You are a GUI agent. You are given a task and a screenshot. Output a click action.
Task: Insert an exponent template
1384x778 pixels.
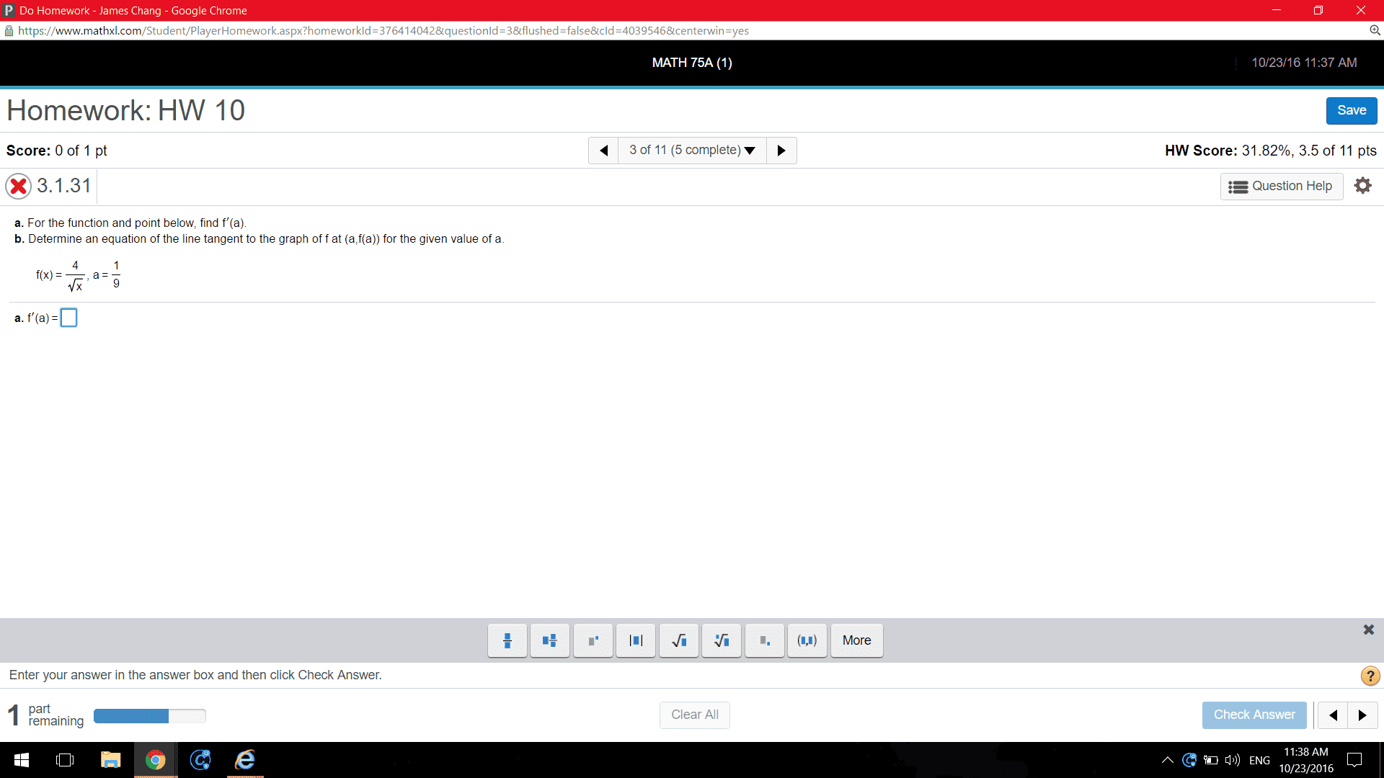pos(593,640)
